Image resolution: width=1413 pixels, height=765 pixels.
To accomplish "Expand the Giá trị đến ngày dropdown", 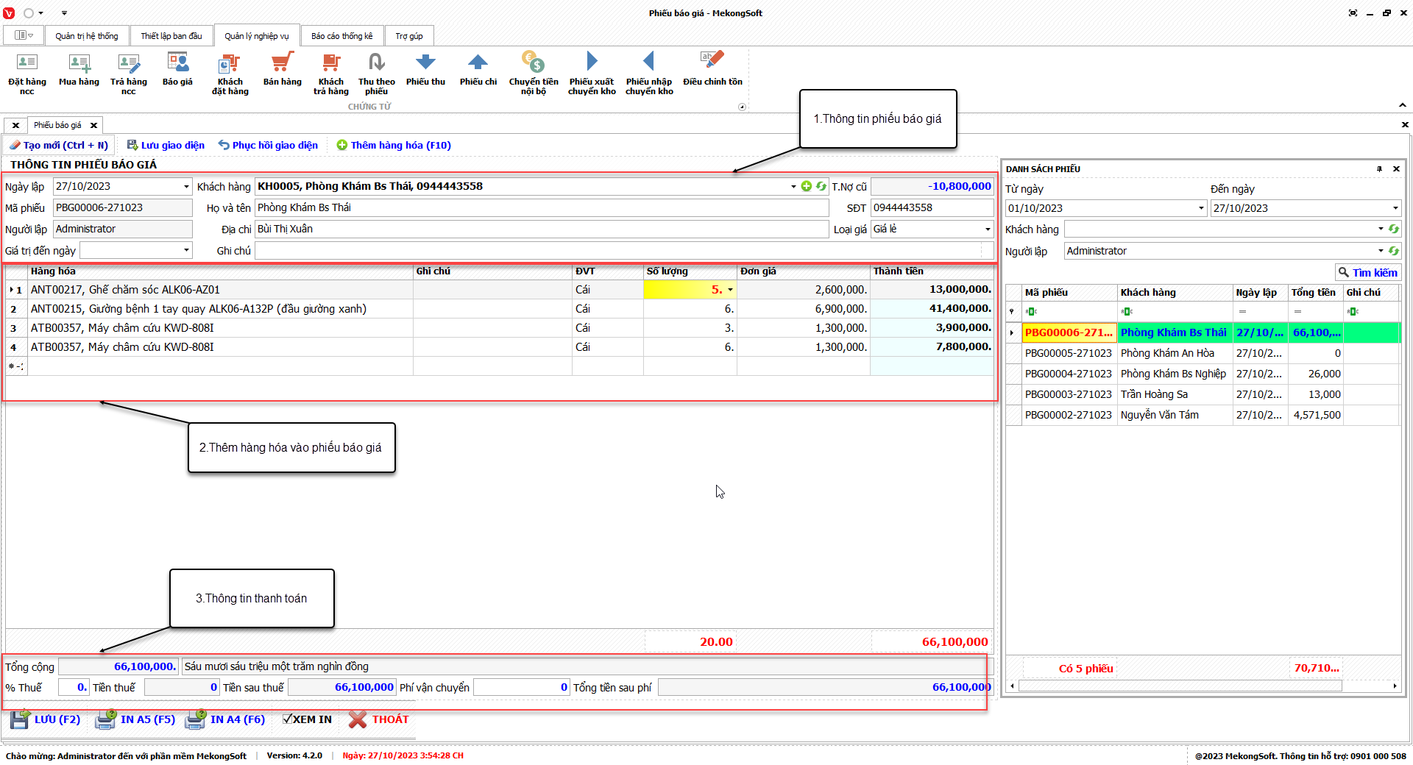I will 186,251.
